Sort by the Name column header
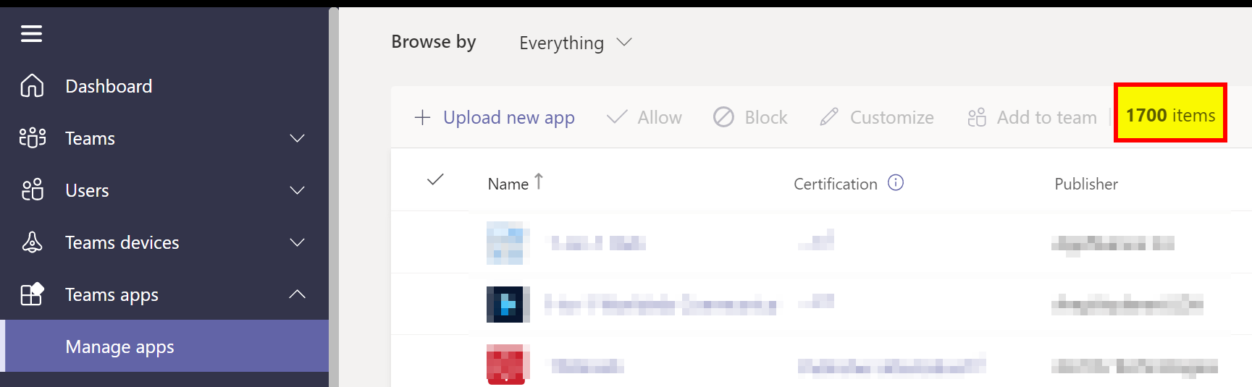This screenshot has width=1252, height=387. pos(508,184)
